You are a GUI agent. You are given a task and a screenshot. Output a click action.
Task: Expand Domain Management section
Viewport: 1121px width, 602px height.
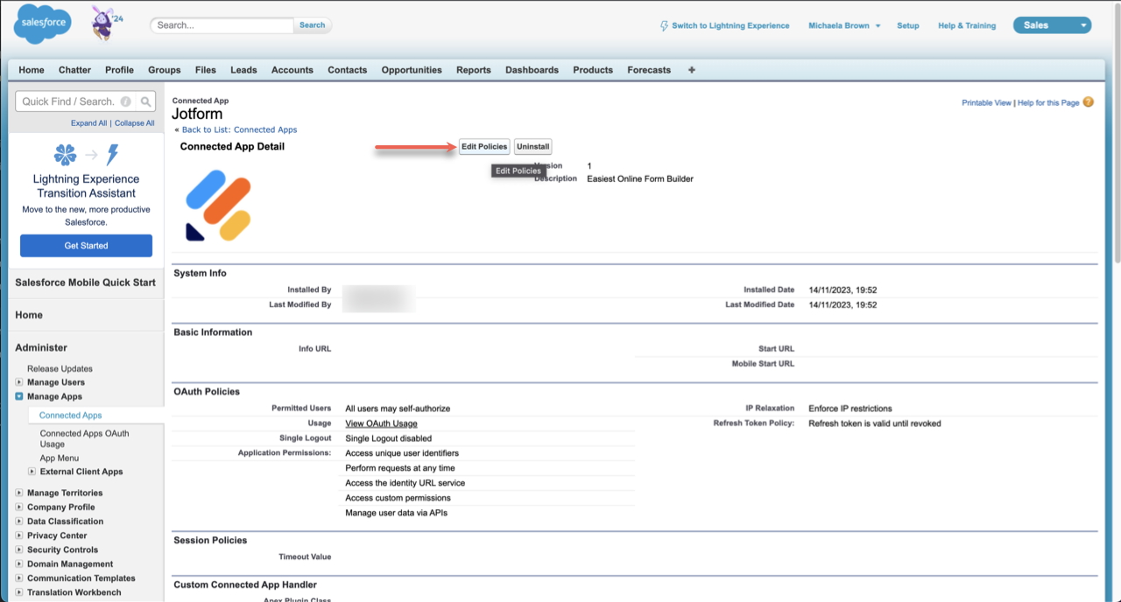(19, 564)
